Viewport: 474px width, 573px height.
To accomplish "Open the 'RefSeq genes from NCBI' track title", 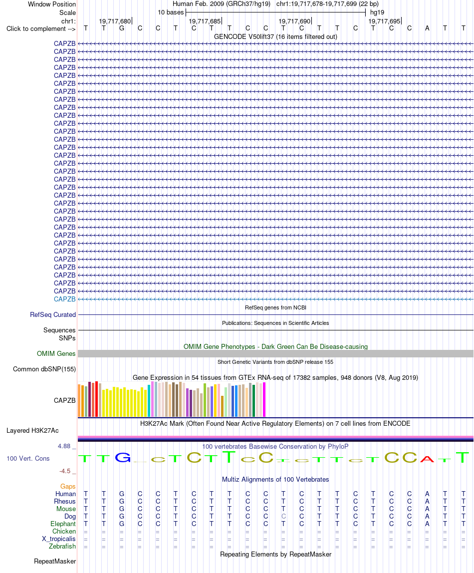I will tap(275, 307).
